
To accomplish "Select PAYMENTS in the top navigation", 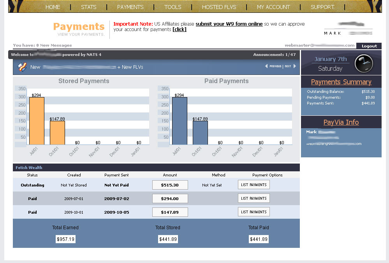I will (130, 7).
